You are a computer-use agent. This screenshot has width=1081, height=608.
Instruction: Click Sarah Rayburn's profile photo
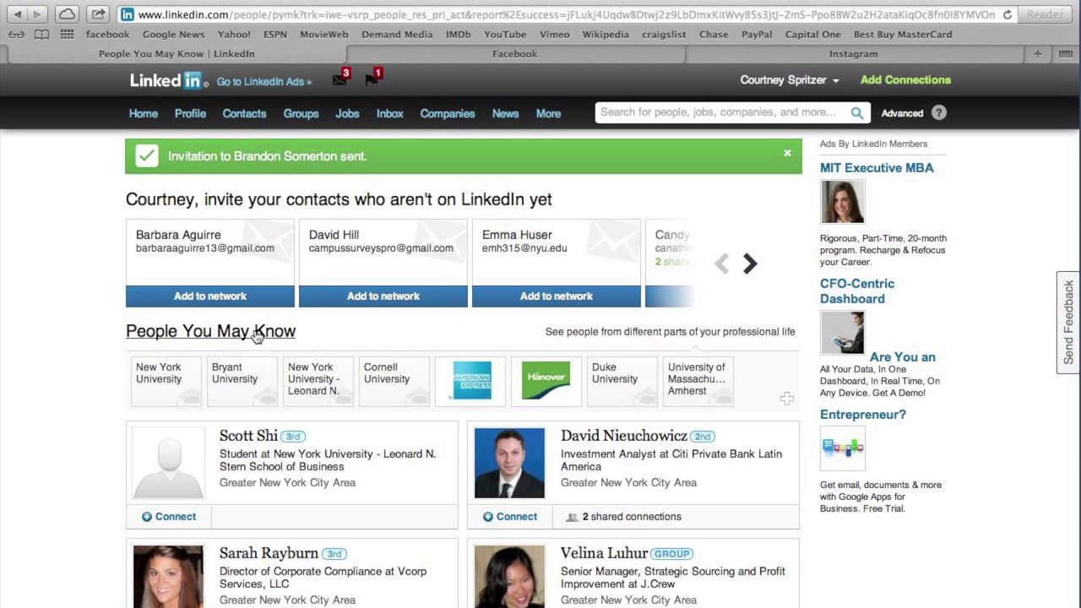tap(168, 576)
